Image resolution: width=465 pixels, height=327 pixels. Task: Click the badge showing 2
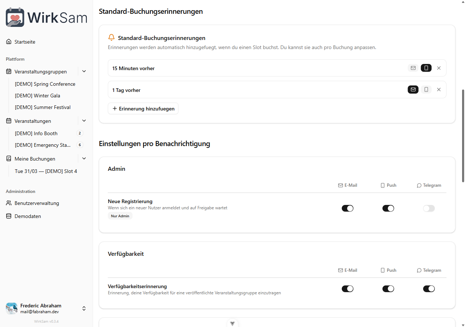tap(80, 133)
